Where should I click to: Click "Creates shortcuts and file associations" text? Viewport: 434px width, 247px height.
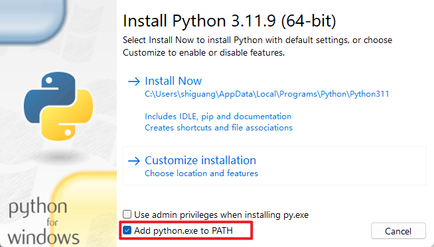(x=219, y=128)
